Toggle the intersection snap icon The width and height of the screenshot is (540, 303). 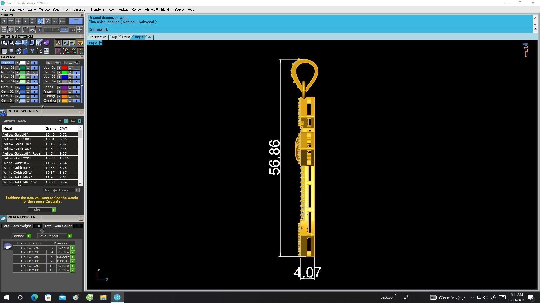pos(18,21)
